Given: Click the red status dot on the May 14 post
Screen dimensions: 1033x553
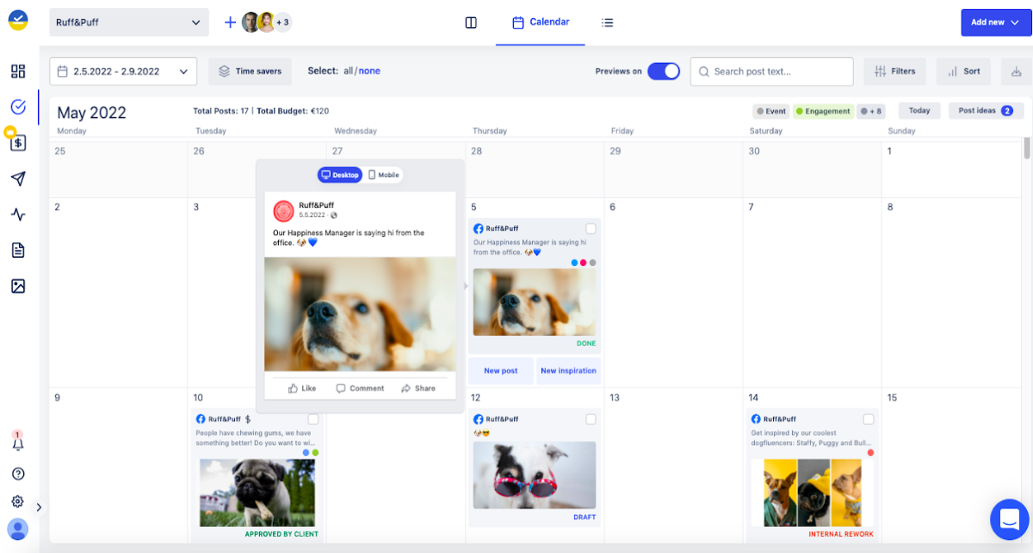Looking at the screenshot, I should (x=871, y=452).
